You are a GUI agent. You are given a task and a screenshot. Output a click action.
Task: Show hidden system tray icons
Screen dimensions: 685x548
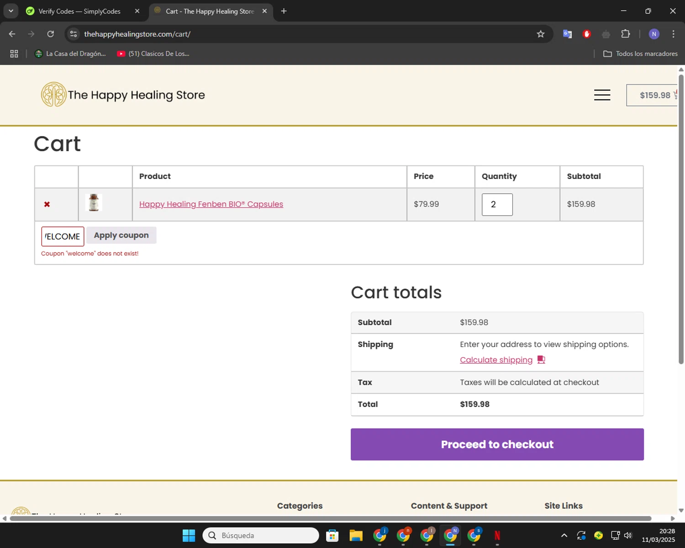pyautogui.click(x=564, y=535)
